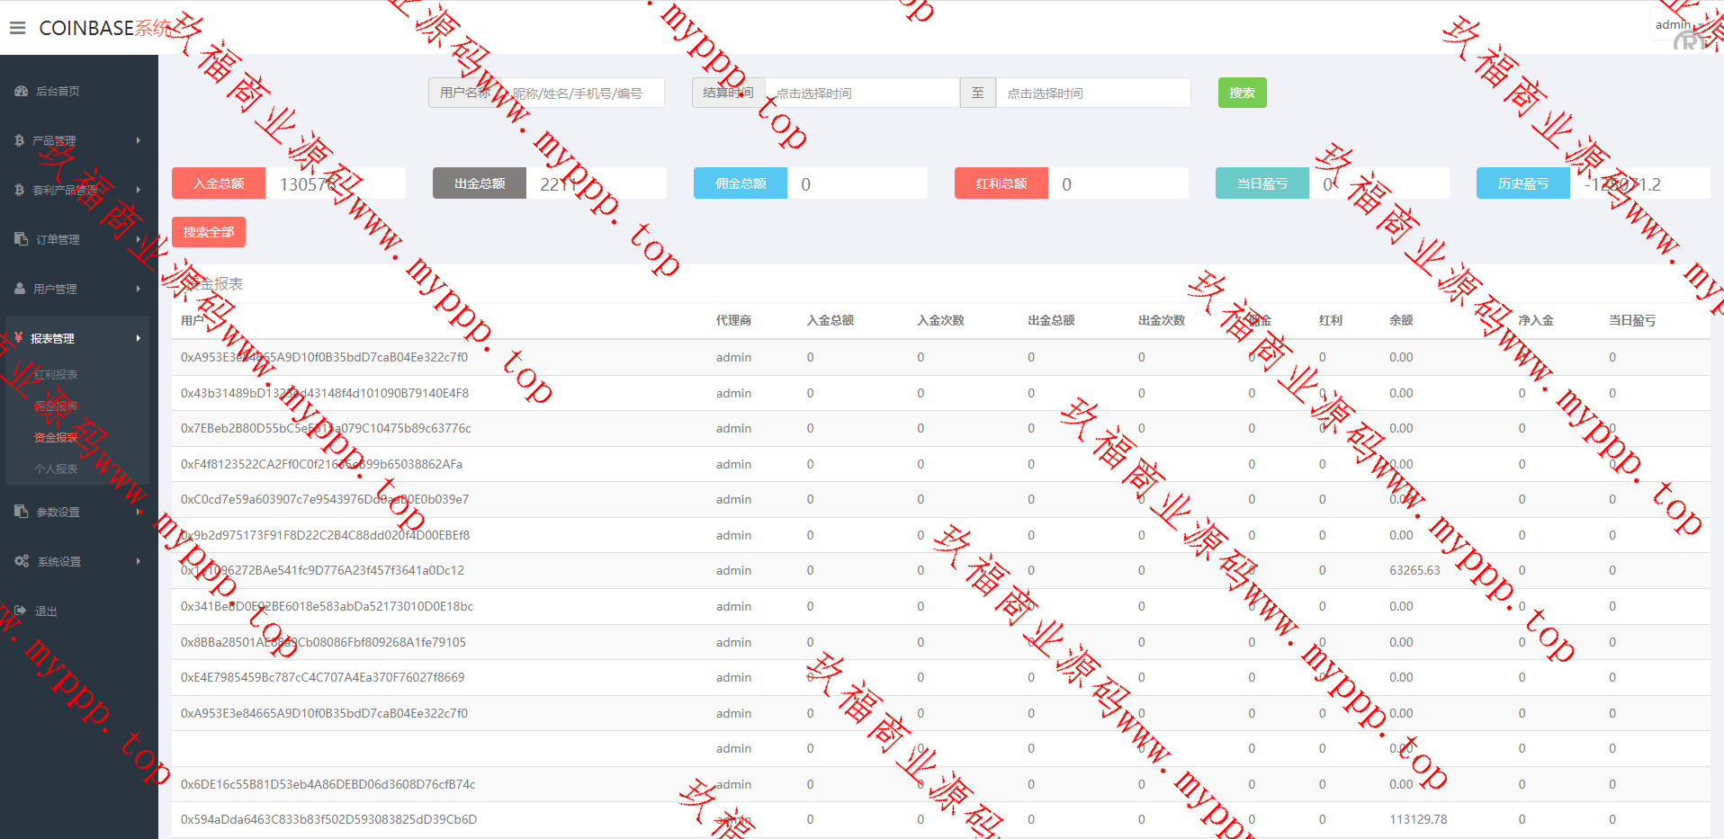Click the username search input field
This screenshot has width=1724, height=839.
(x=583, y=93)
